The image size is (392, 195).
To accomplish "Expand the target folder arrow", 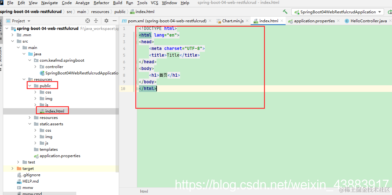I will pyautogui.click(x=13, y=169).
